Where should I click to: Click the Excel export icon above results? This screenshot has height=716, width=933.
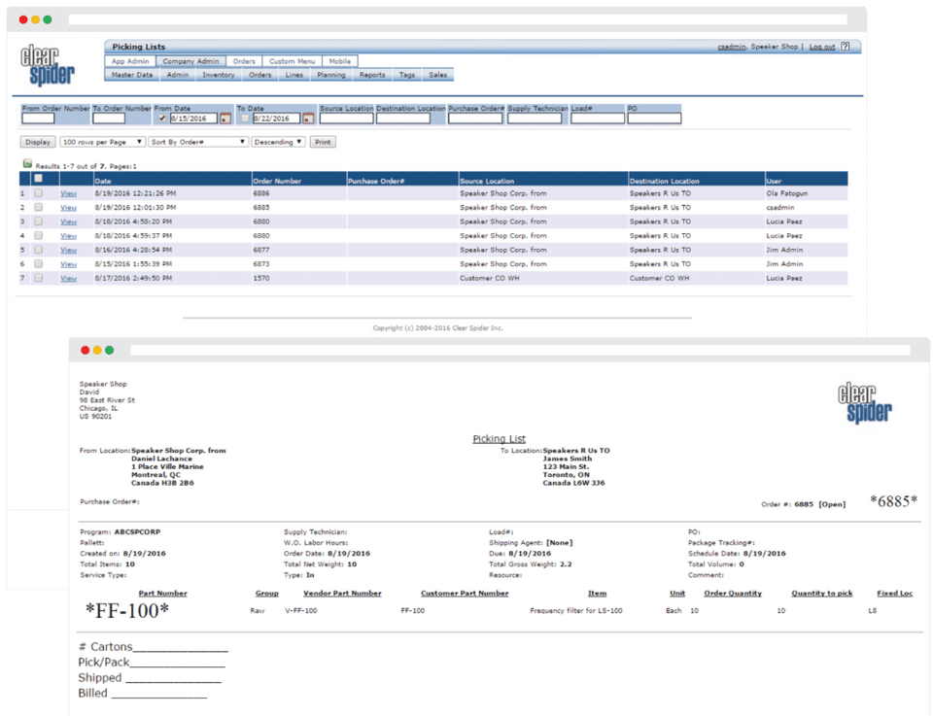coord(27,165)
